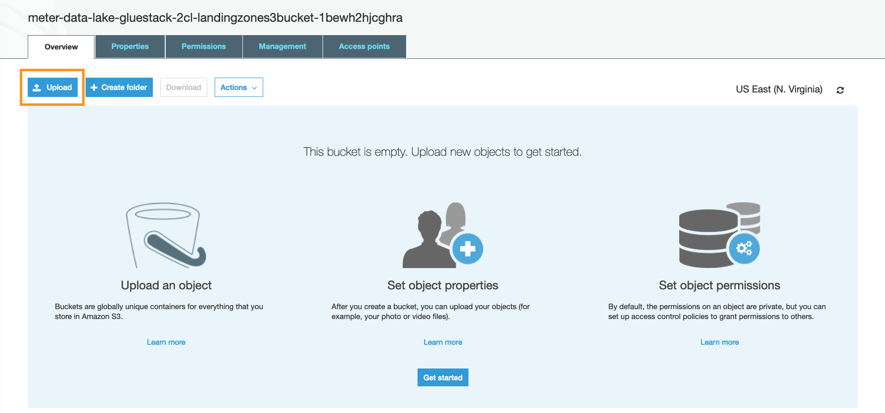Select the Overview tab

tap(61, 47)
